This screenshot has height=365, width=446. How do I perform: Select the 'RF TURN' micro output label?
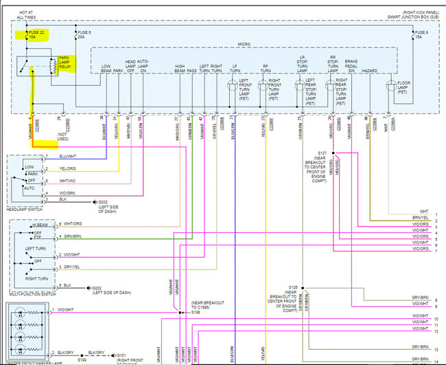(266, 68)
